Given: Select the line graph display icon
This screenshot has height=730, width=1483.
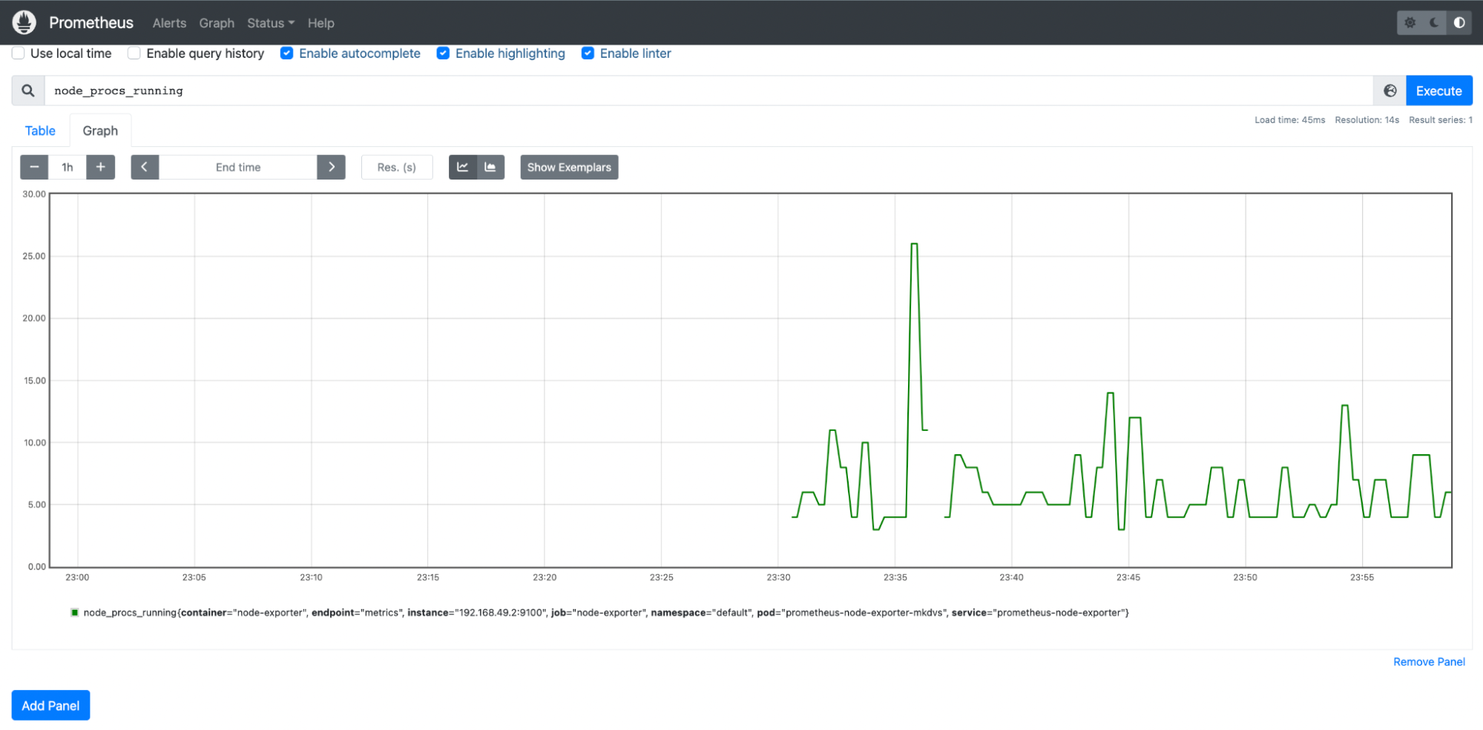Looking at the screenshot, I should (462, 167).
